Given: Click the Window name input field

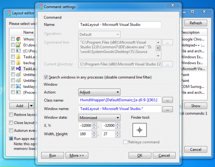Looking at the screenshot, I should click(x=120, y=109).
